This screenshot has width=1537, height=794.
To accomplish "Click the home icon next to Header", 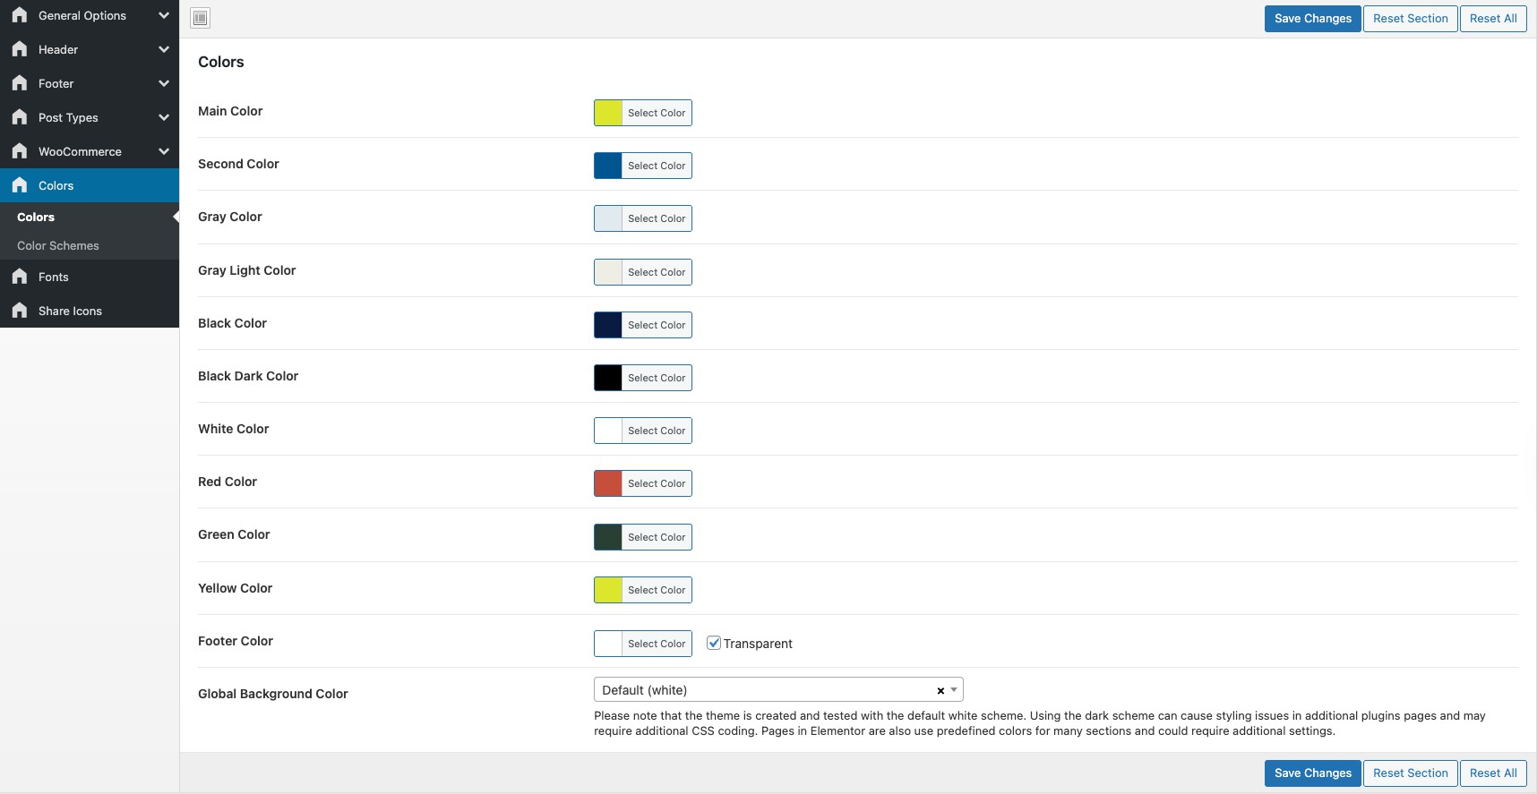I will tap(20, 49).
